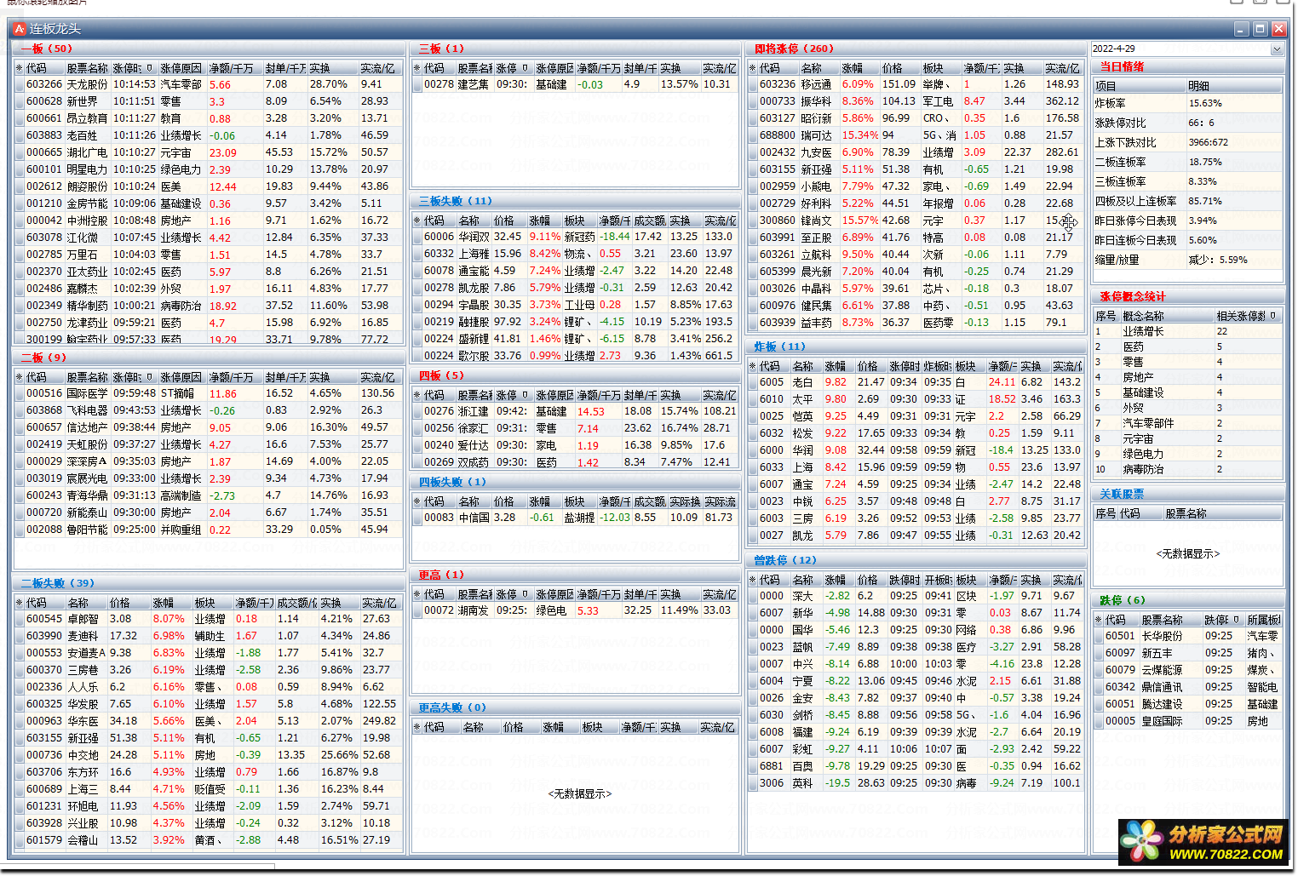1298x876 pixels.
Task: Click 缩量/放量 value 减少：5.59%
Action: tap(1218, 260)
